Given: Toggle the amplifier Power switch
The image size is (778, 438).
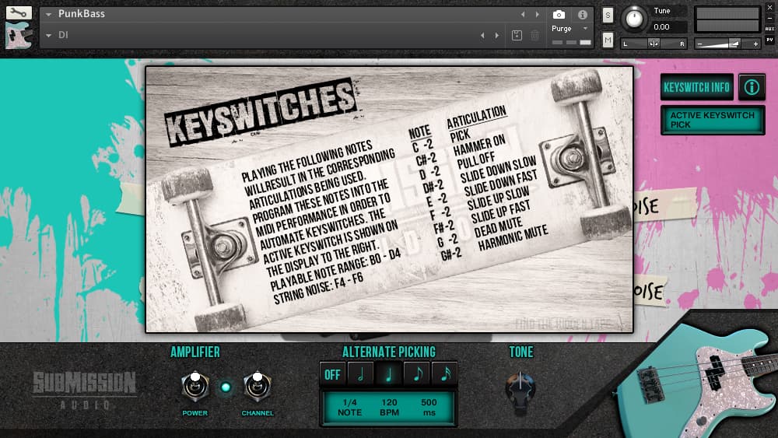Looking at the screenshot, I should tap(194, 386).
